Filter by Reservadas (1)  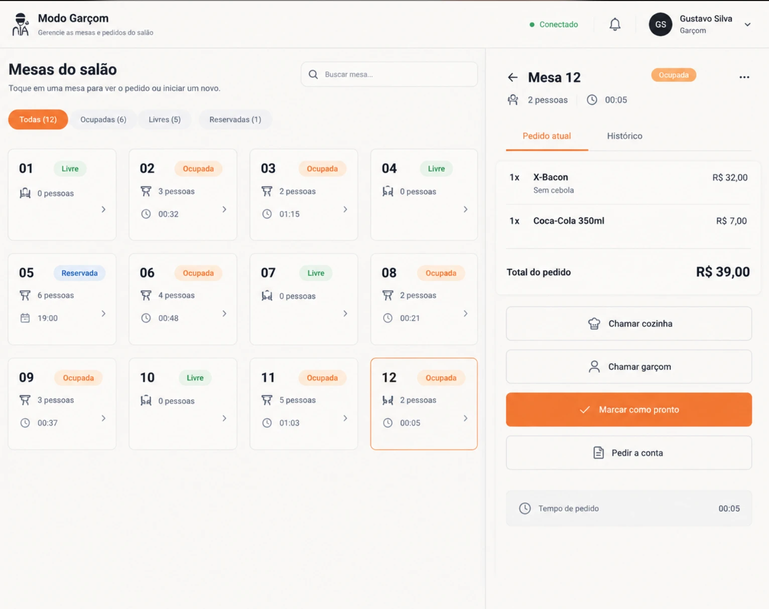[235, 119]
